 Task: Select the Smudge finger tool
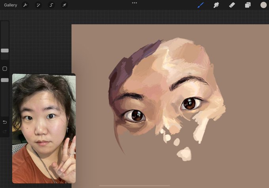pos(216,5)
